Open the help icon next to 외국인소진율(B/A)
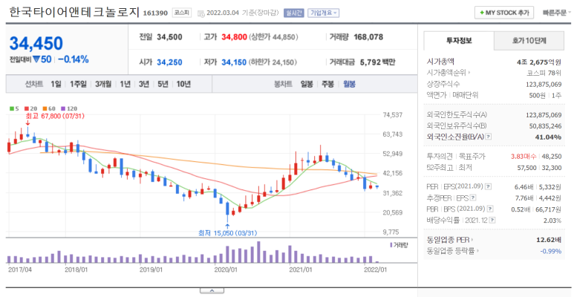The height and width of the screenshot is (297, 574). [489, 137]
